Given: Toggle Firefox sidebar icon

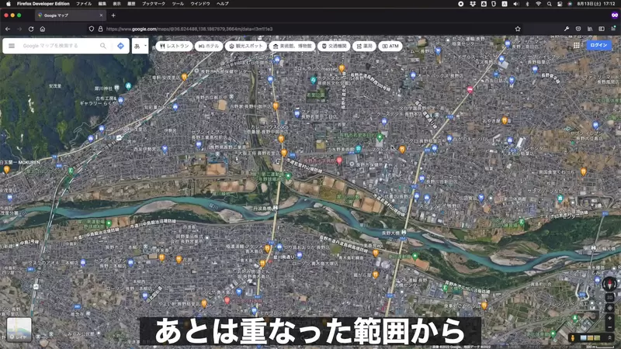Looking at the screenshot, I should coord(602,29).
